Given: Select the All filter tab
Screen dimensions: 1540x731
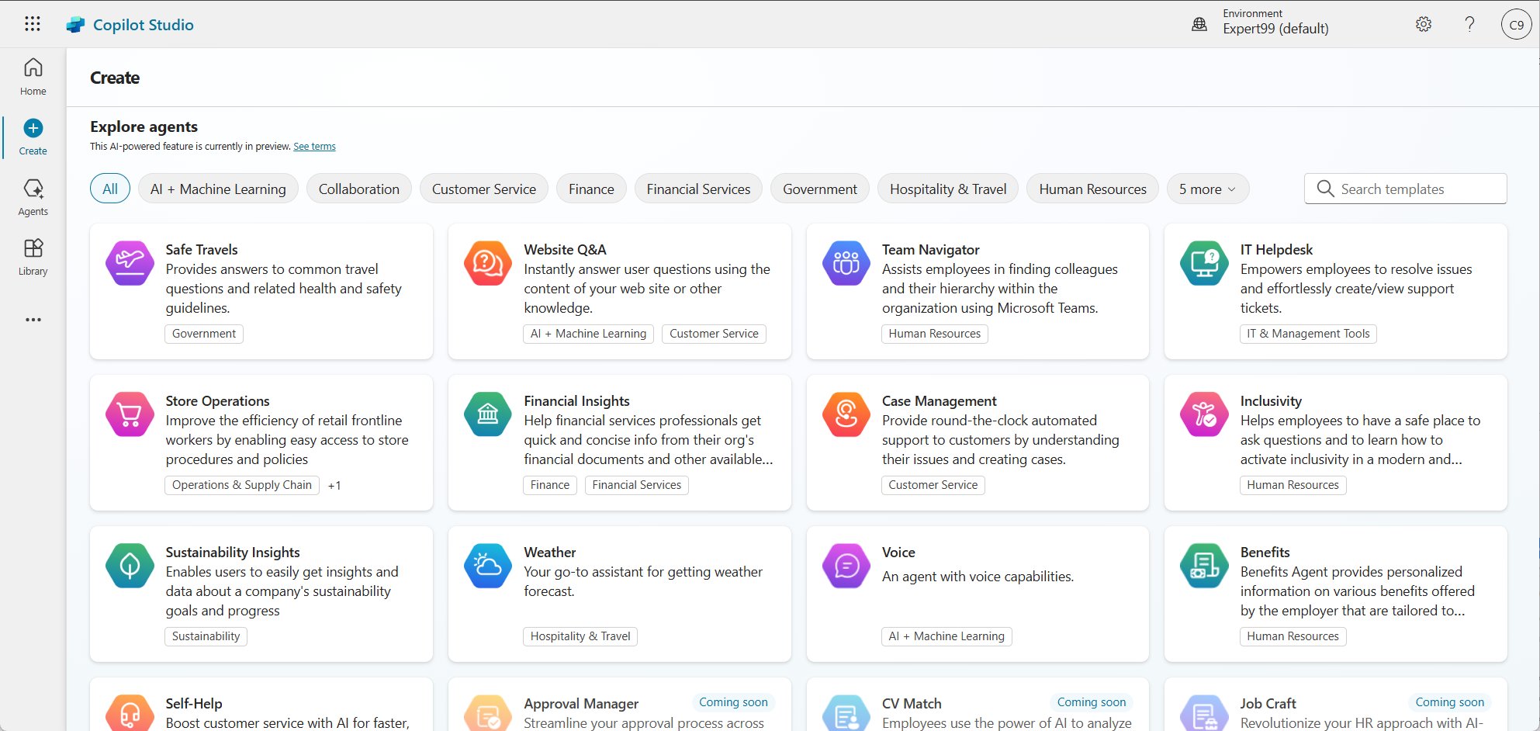Looking at the screenshot, I should point(109,188).
